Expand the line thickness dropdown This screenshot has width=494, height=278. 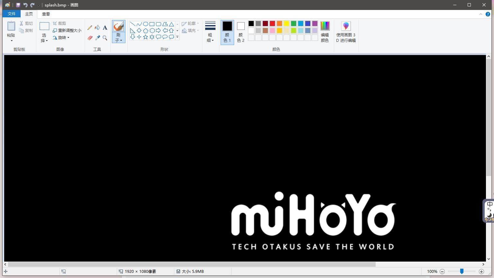click(x=210, y=32)
